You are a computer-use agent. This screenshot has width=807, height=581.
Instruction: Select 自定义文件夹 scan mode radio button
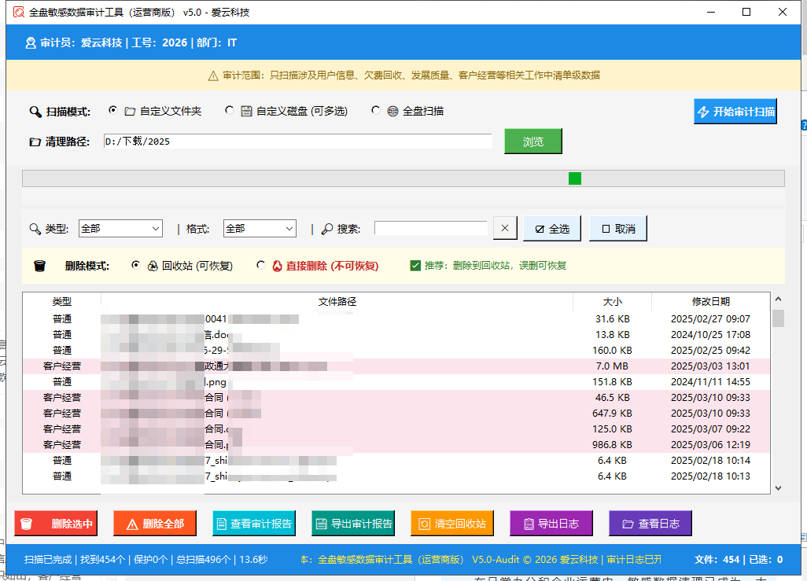tap(112, 110)
